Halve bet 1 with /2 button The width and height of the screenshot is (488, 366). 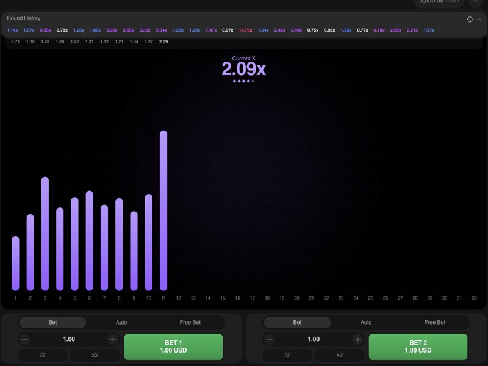click(x=43, y=355)
